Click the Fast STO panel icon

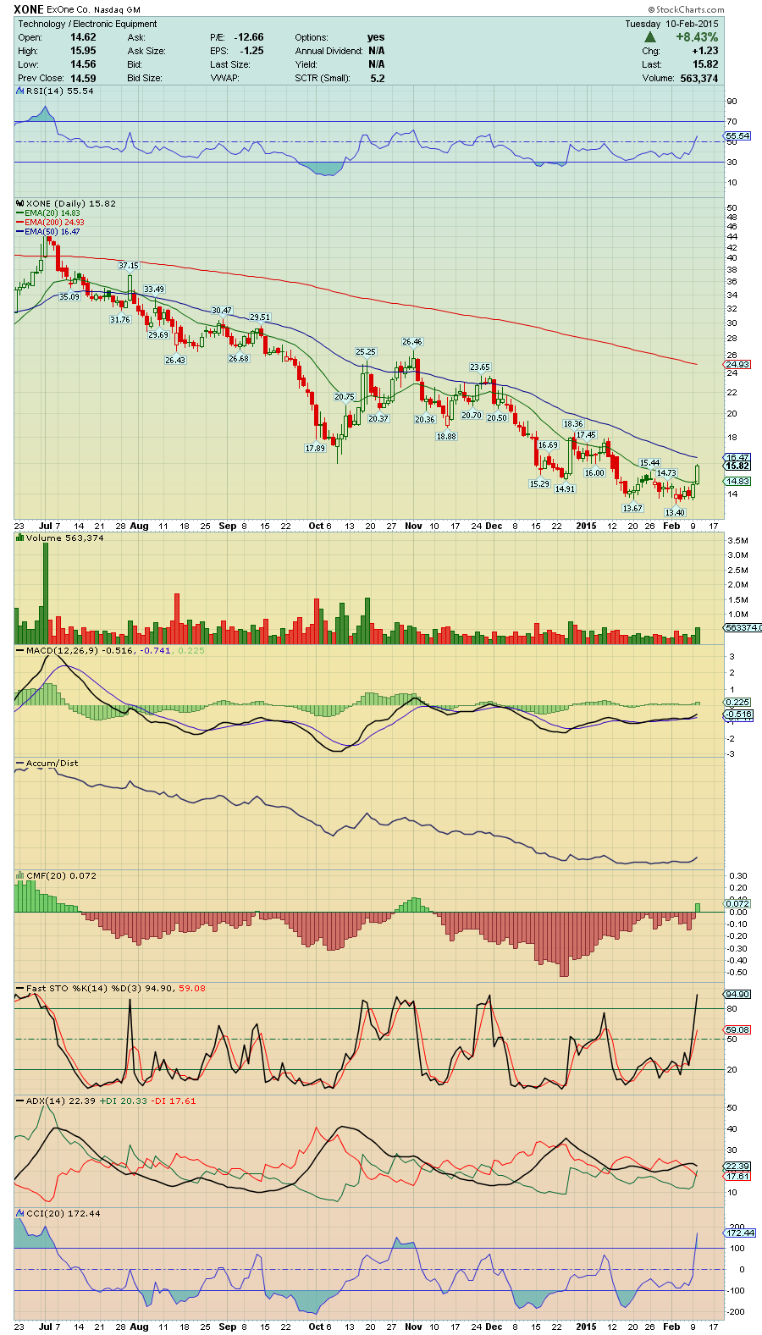pos(20,988)
